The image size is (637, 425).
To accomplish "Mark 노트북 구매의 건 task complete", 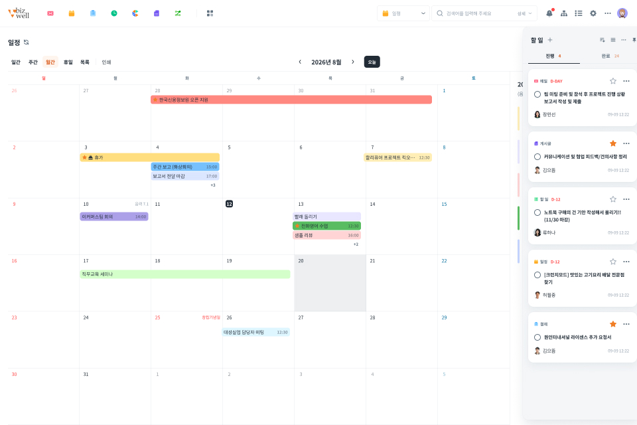I will coord(537,212).
